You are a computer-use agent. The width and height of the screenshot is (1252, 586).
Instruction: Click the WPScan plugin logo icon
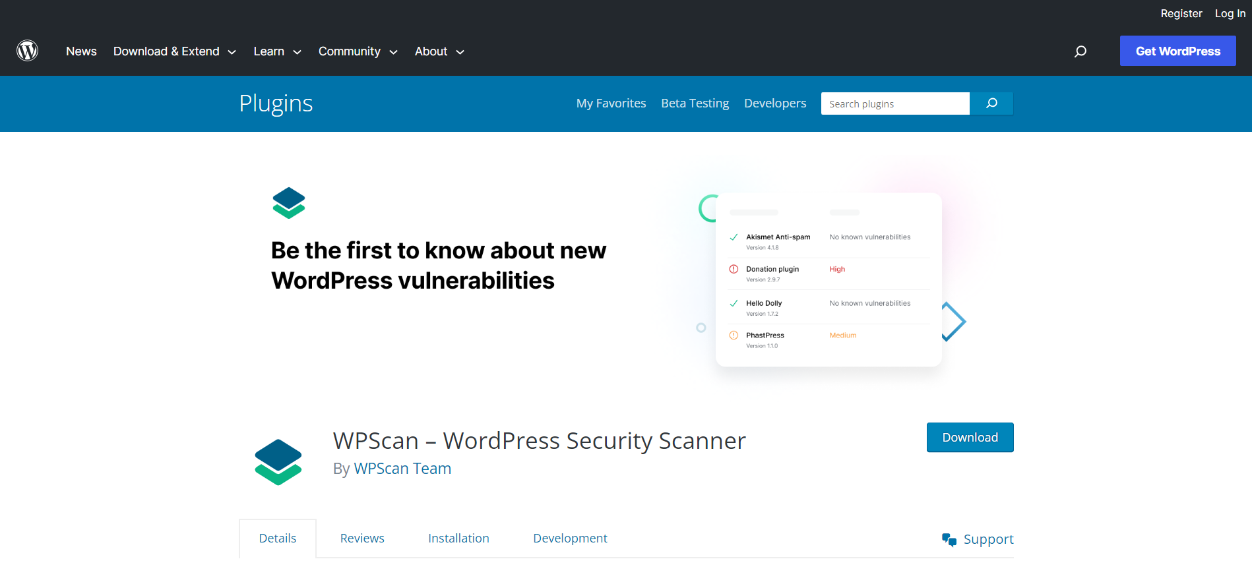tap(278, 462)
